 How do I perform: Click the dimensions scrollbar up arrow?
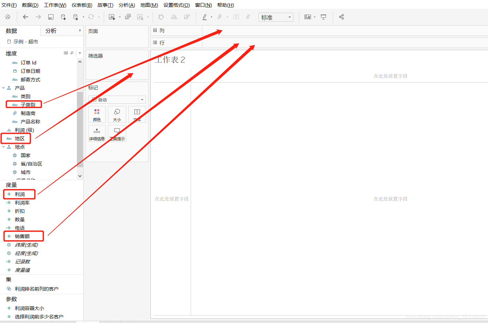[x=80, y=62]
